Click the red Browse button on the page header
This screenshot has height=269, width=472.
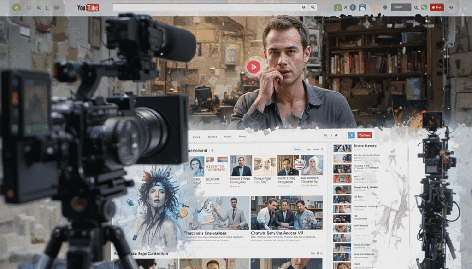[364, 135]
